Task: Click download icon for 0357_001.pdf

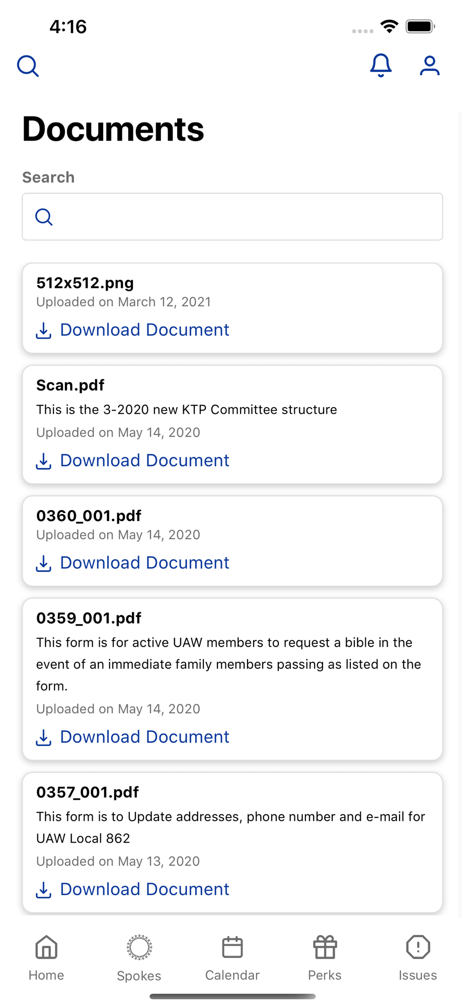Action: tap(44, 890)
